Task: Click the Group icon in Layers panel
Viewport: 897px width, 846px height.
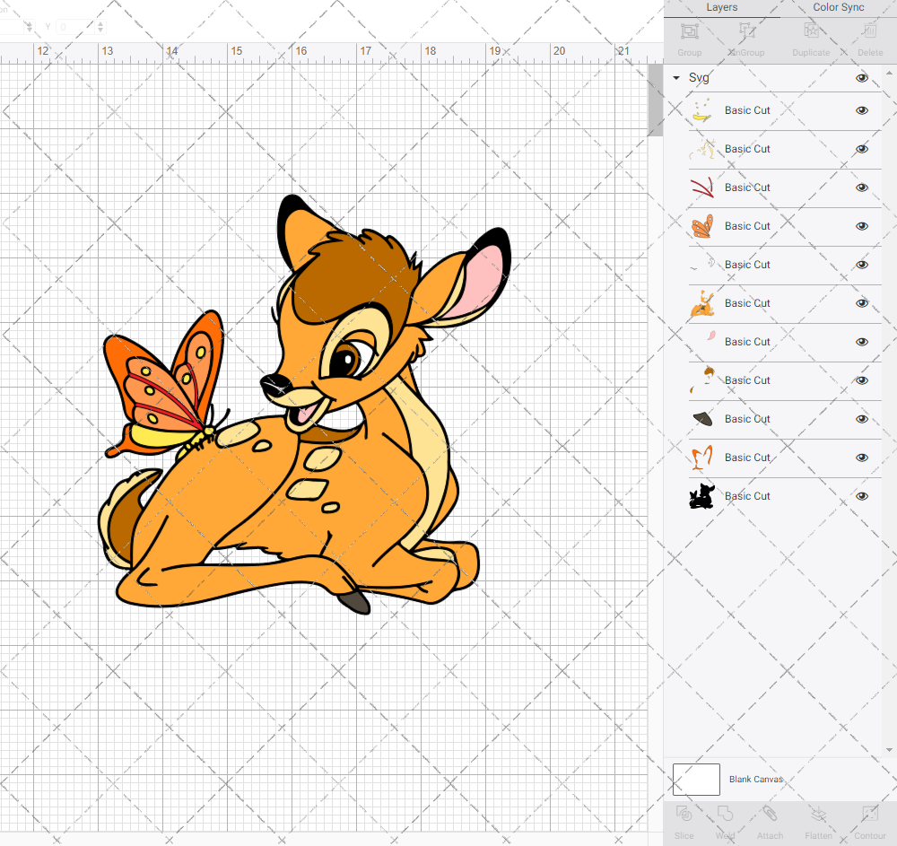Action: 689,31
